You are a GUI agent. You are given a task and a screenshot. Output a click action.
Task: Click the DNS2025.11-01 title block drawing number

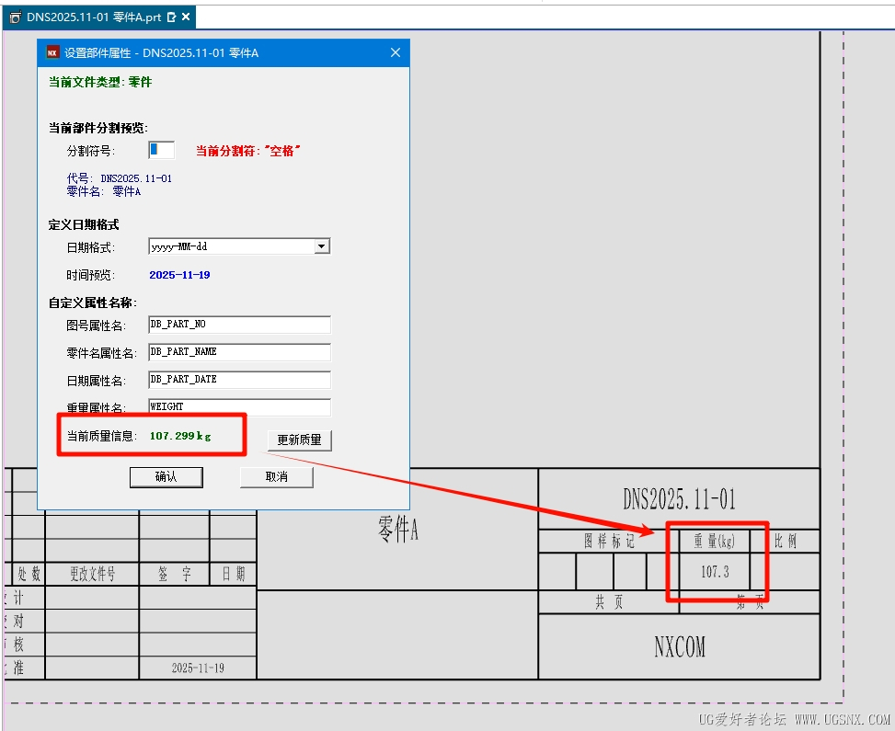(679, 499)
